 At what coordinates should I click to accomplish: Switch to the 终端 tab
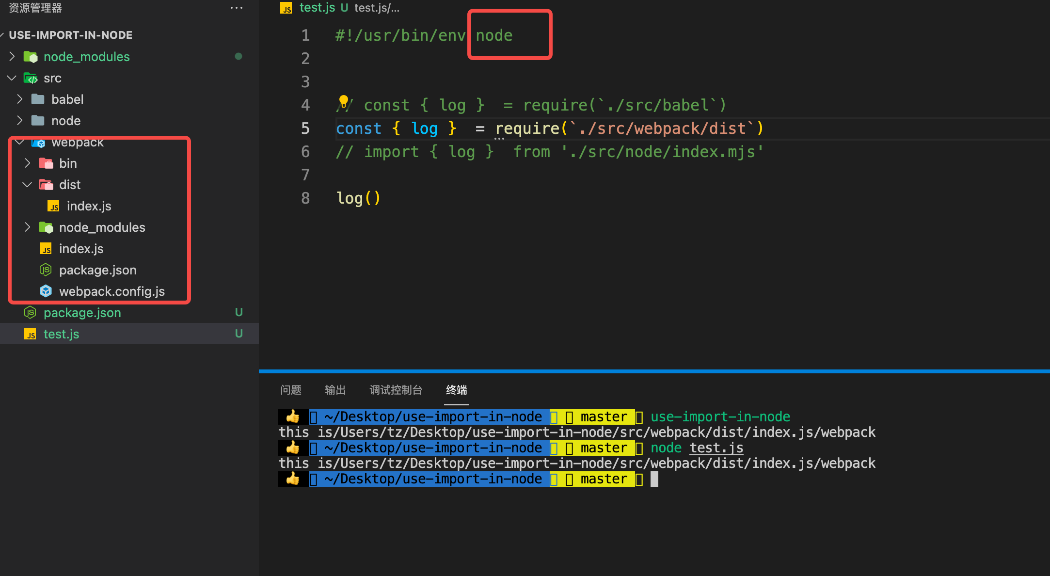click(x=456, y=390)
